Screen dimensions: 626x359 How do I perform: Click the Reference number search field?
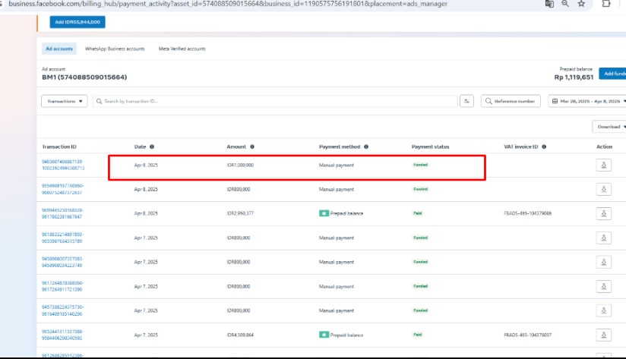click(511, 101)
